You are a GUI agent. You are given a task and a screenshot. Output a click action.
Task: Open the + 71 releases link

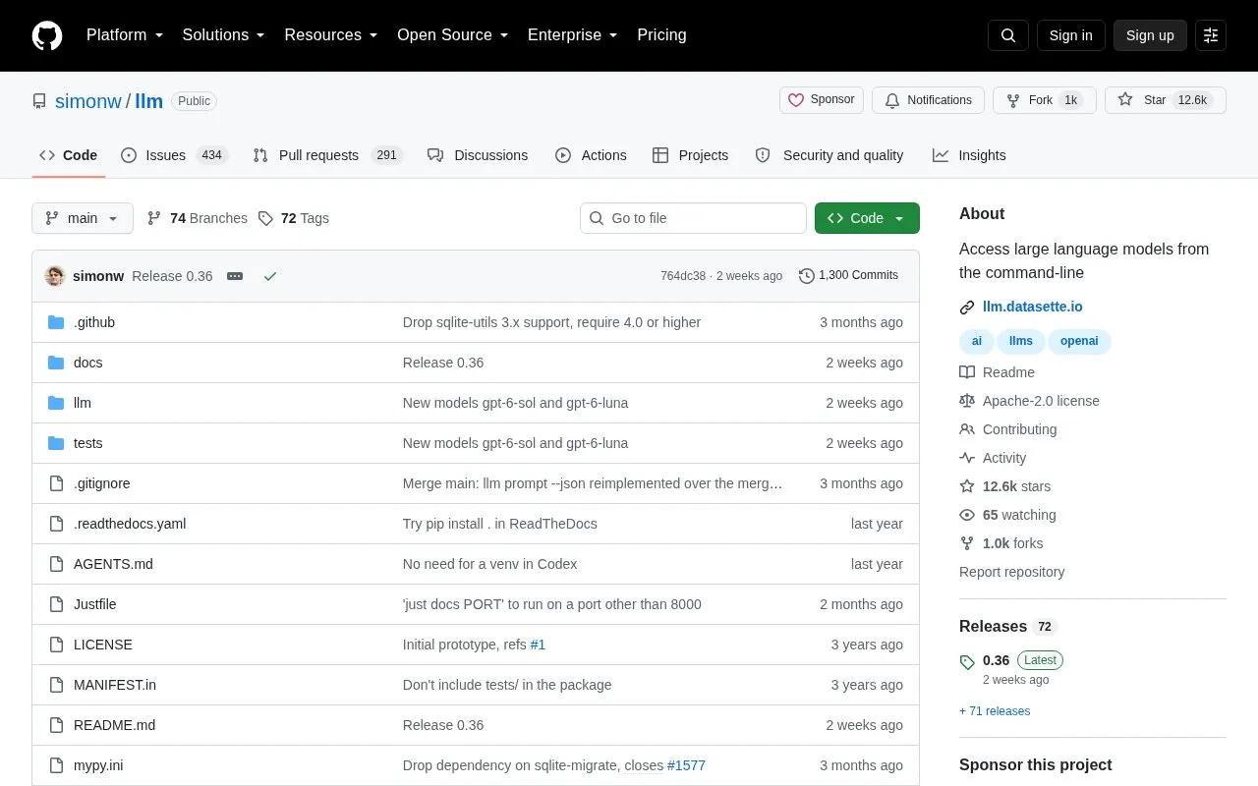[x=995, y=711]
